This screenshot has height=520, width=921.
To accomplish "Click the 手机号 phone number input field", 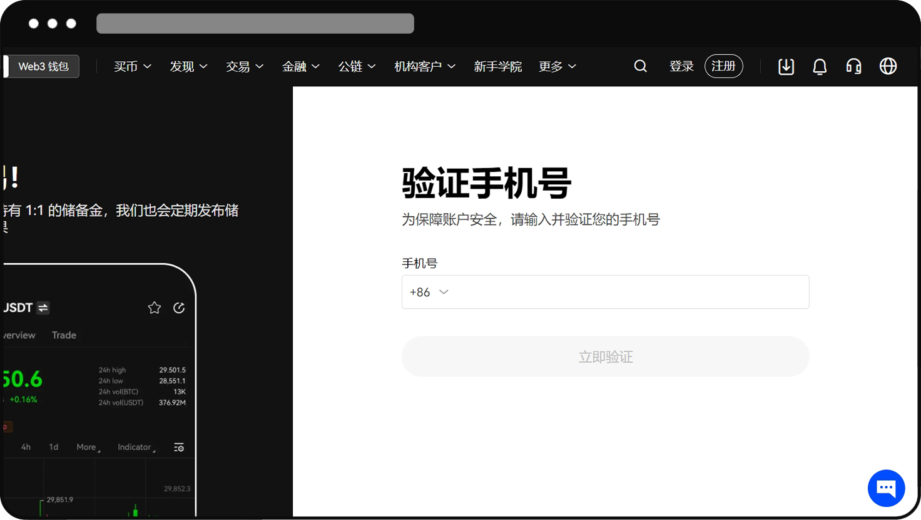I will pyautogui.click(x=606, y=292).
